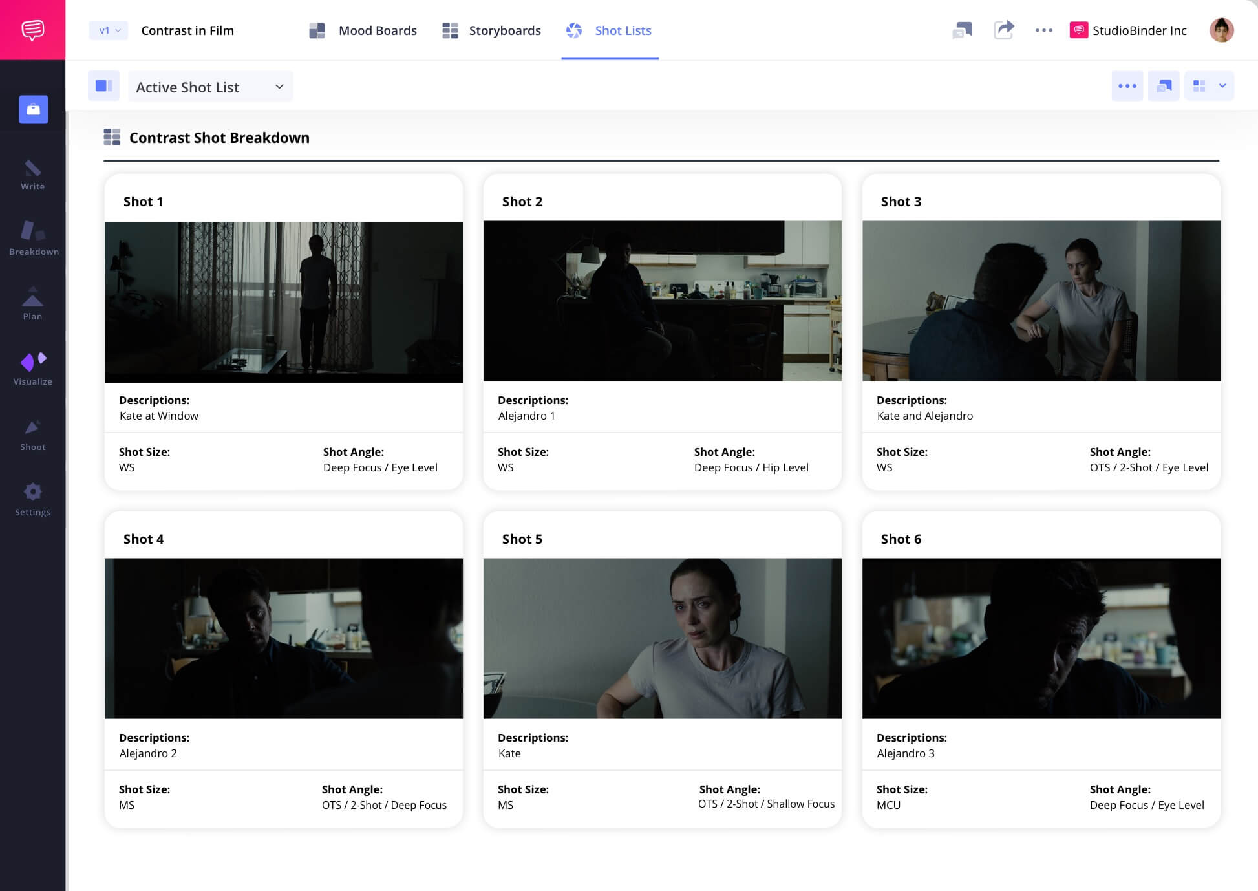Open the Plan section from the sidebar
This screenshot has width=1258, height=891.
click(x=32, y=304)
